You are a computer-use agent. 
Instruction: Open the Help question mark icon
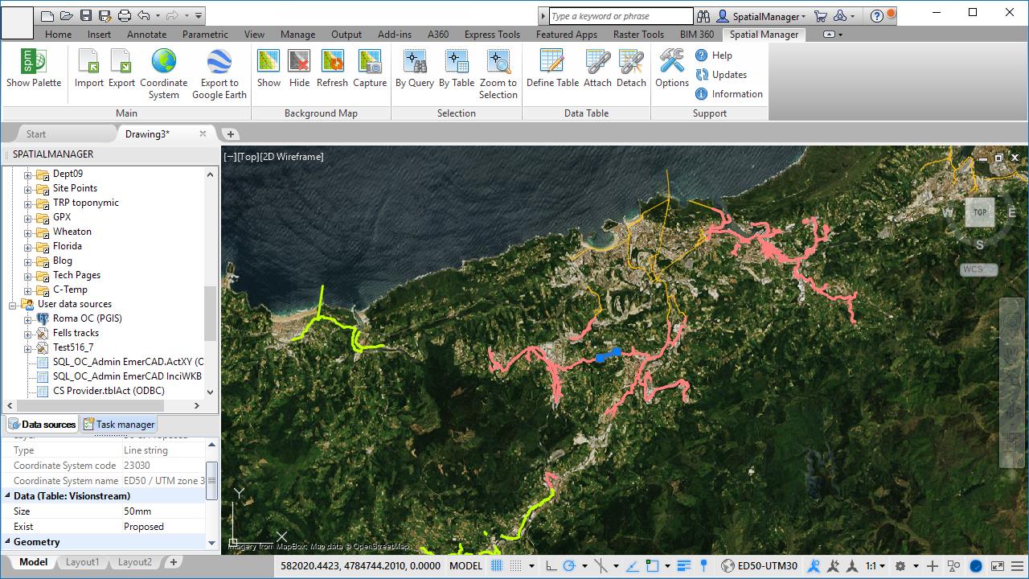coord(877,15)
